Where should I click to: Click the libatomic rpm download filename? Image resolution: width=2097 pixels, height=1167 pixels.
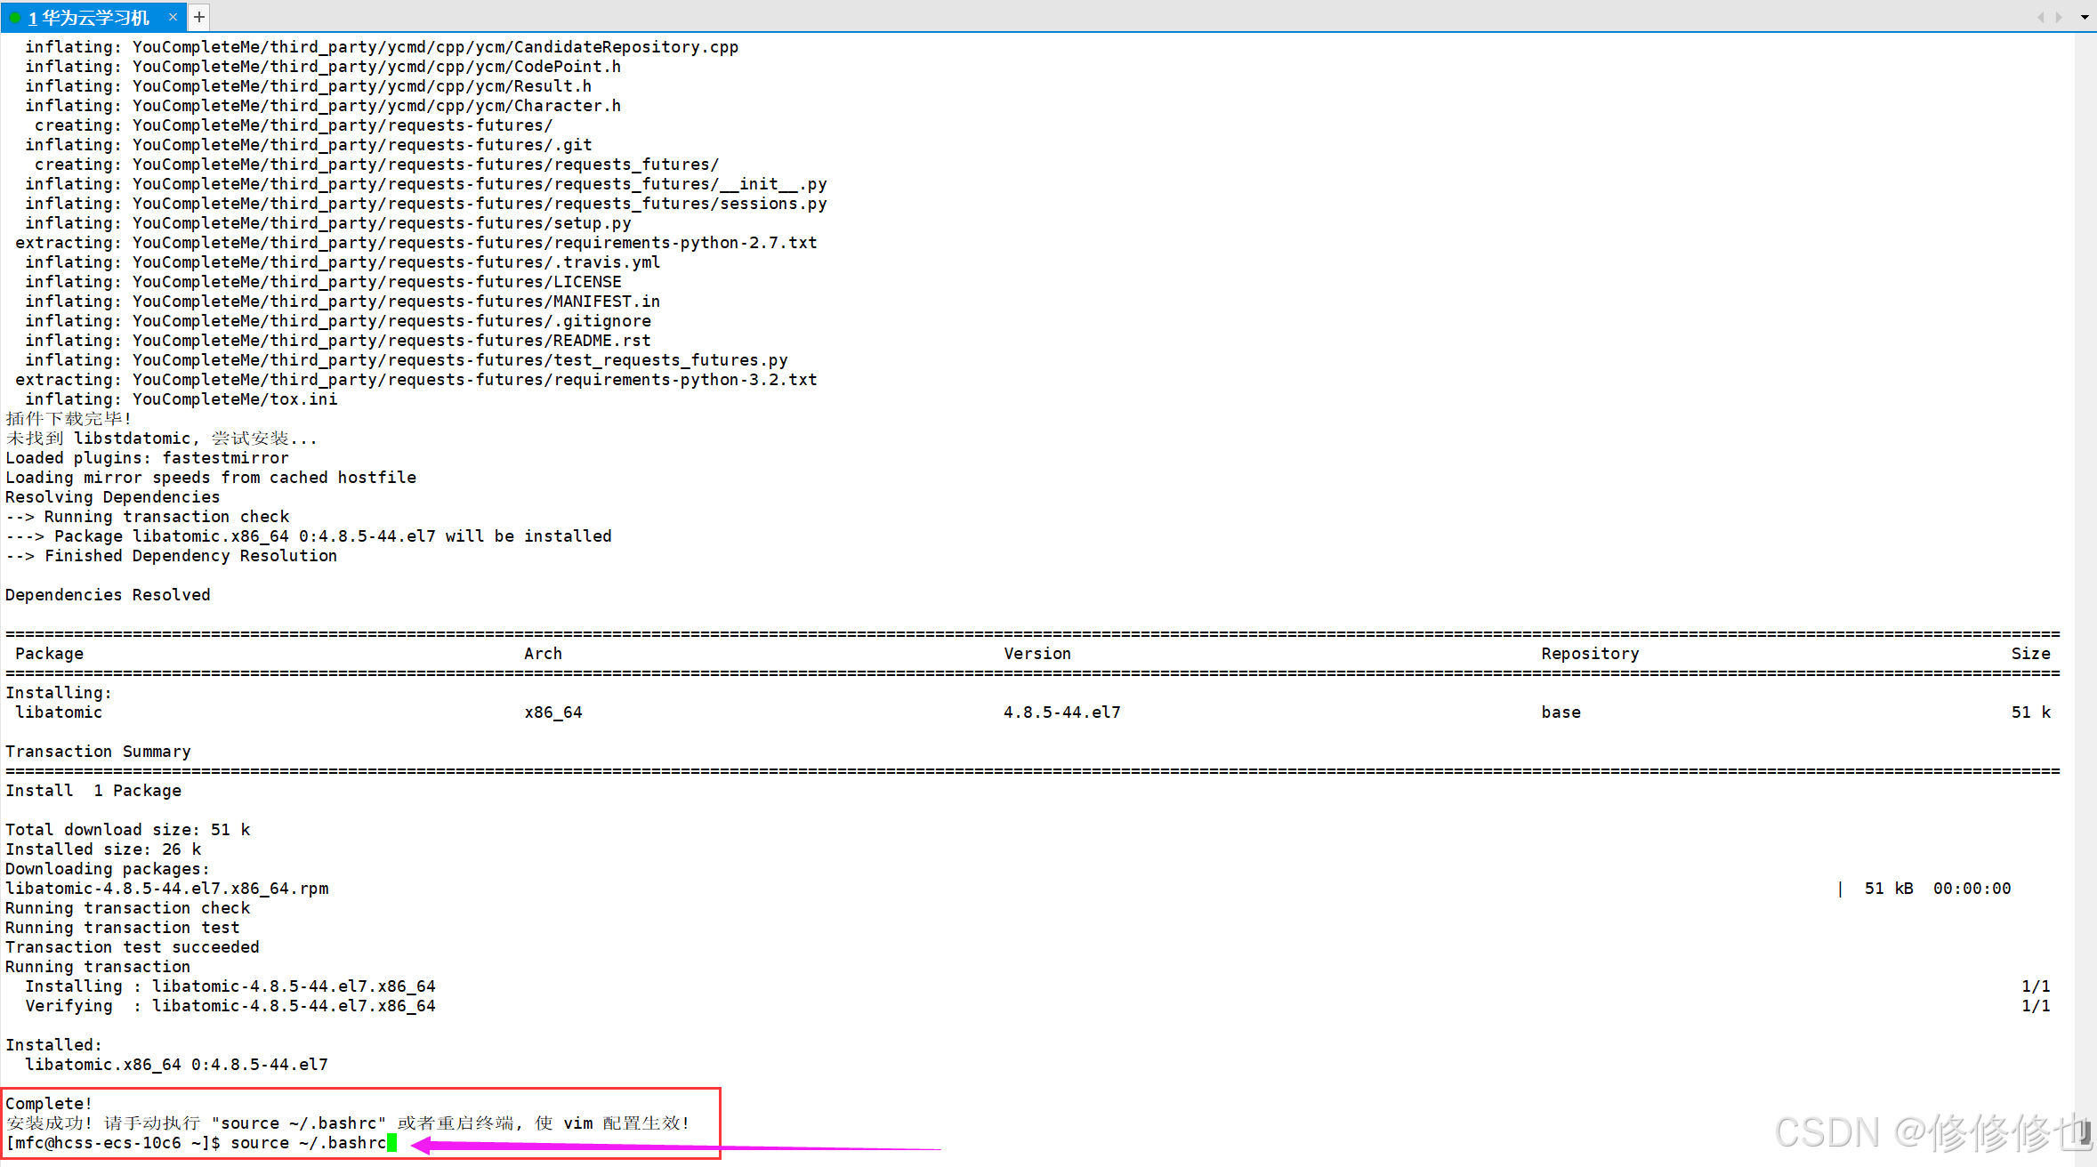click(167, 889)
